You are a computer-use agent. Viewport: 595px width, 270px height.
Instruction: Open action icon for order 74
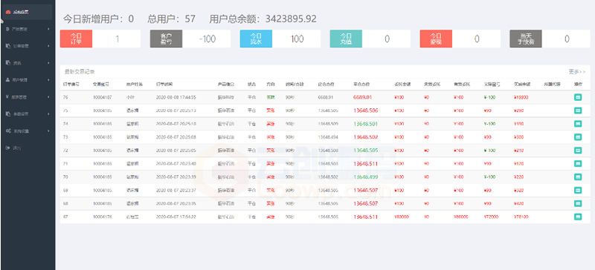[x=578, y=124]
